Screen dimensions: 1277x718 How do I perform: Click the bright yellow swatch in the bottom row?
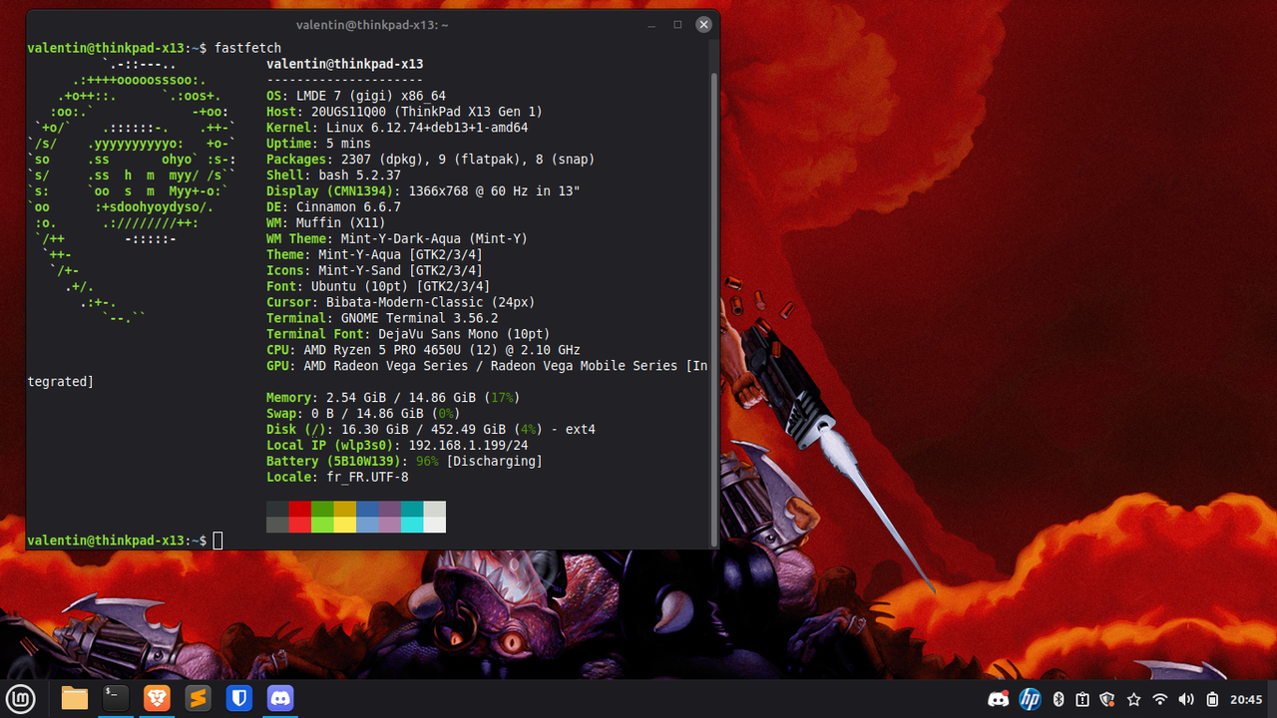pyautogui.click(x=344, y=525)
